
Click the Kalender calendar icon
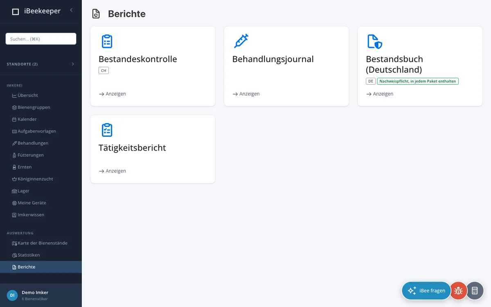(x=14, y=120)
